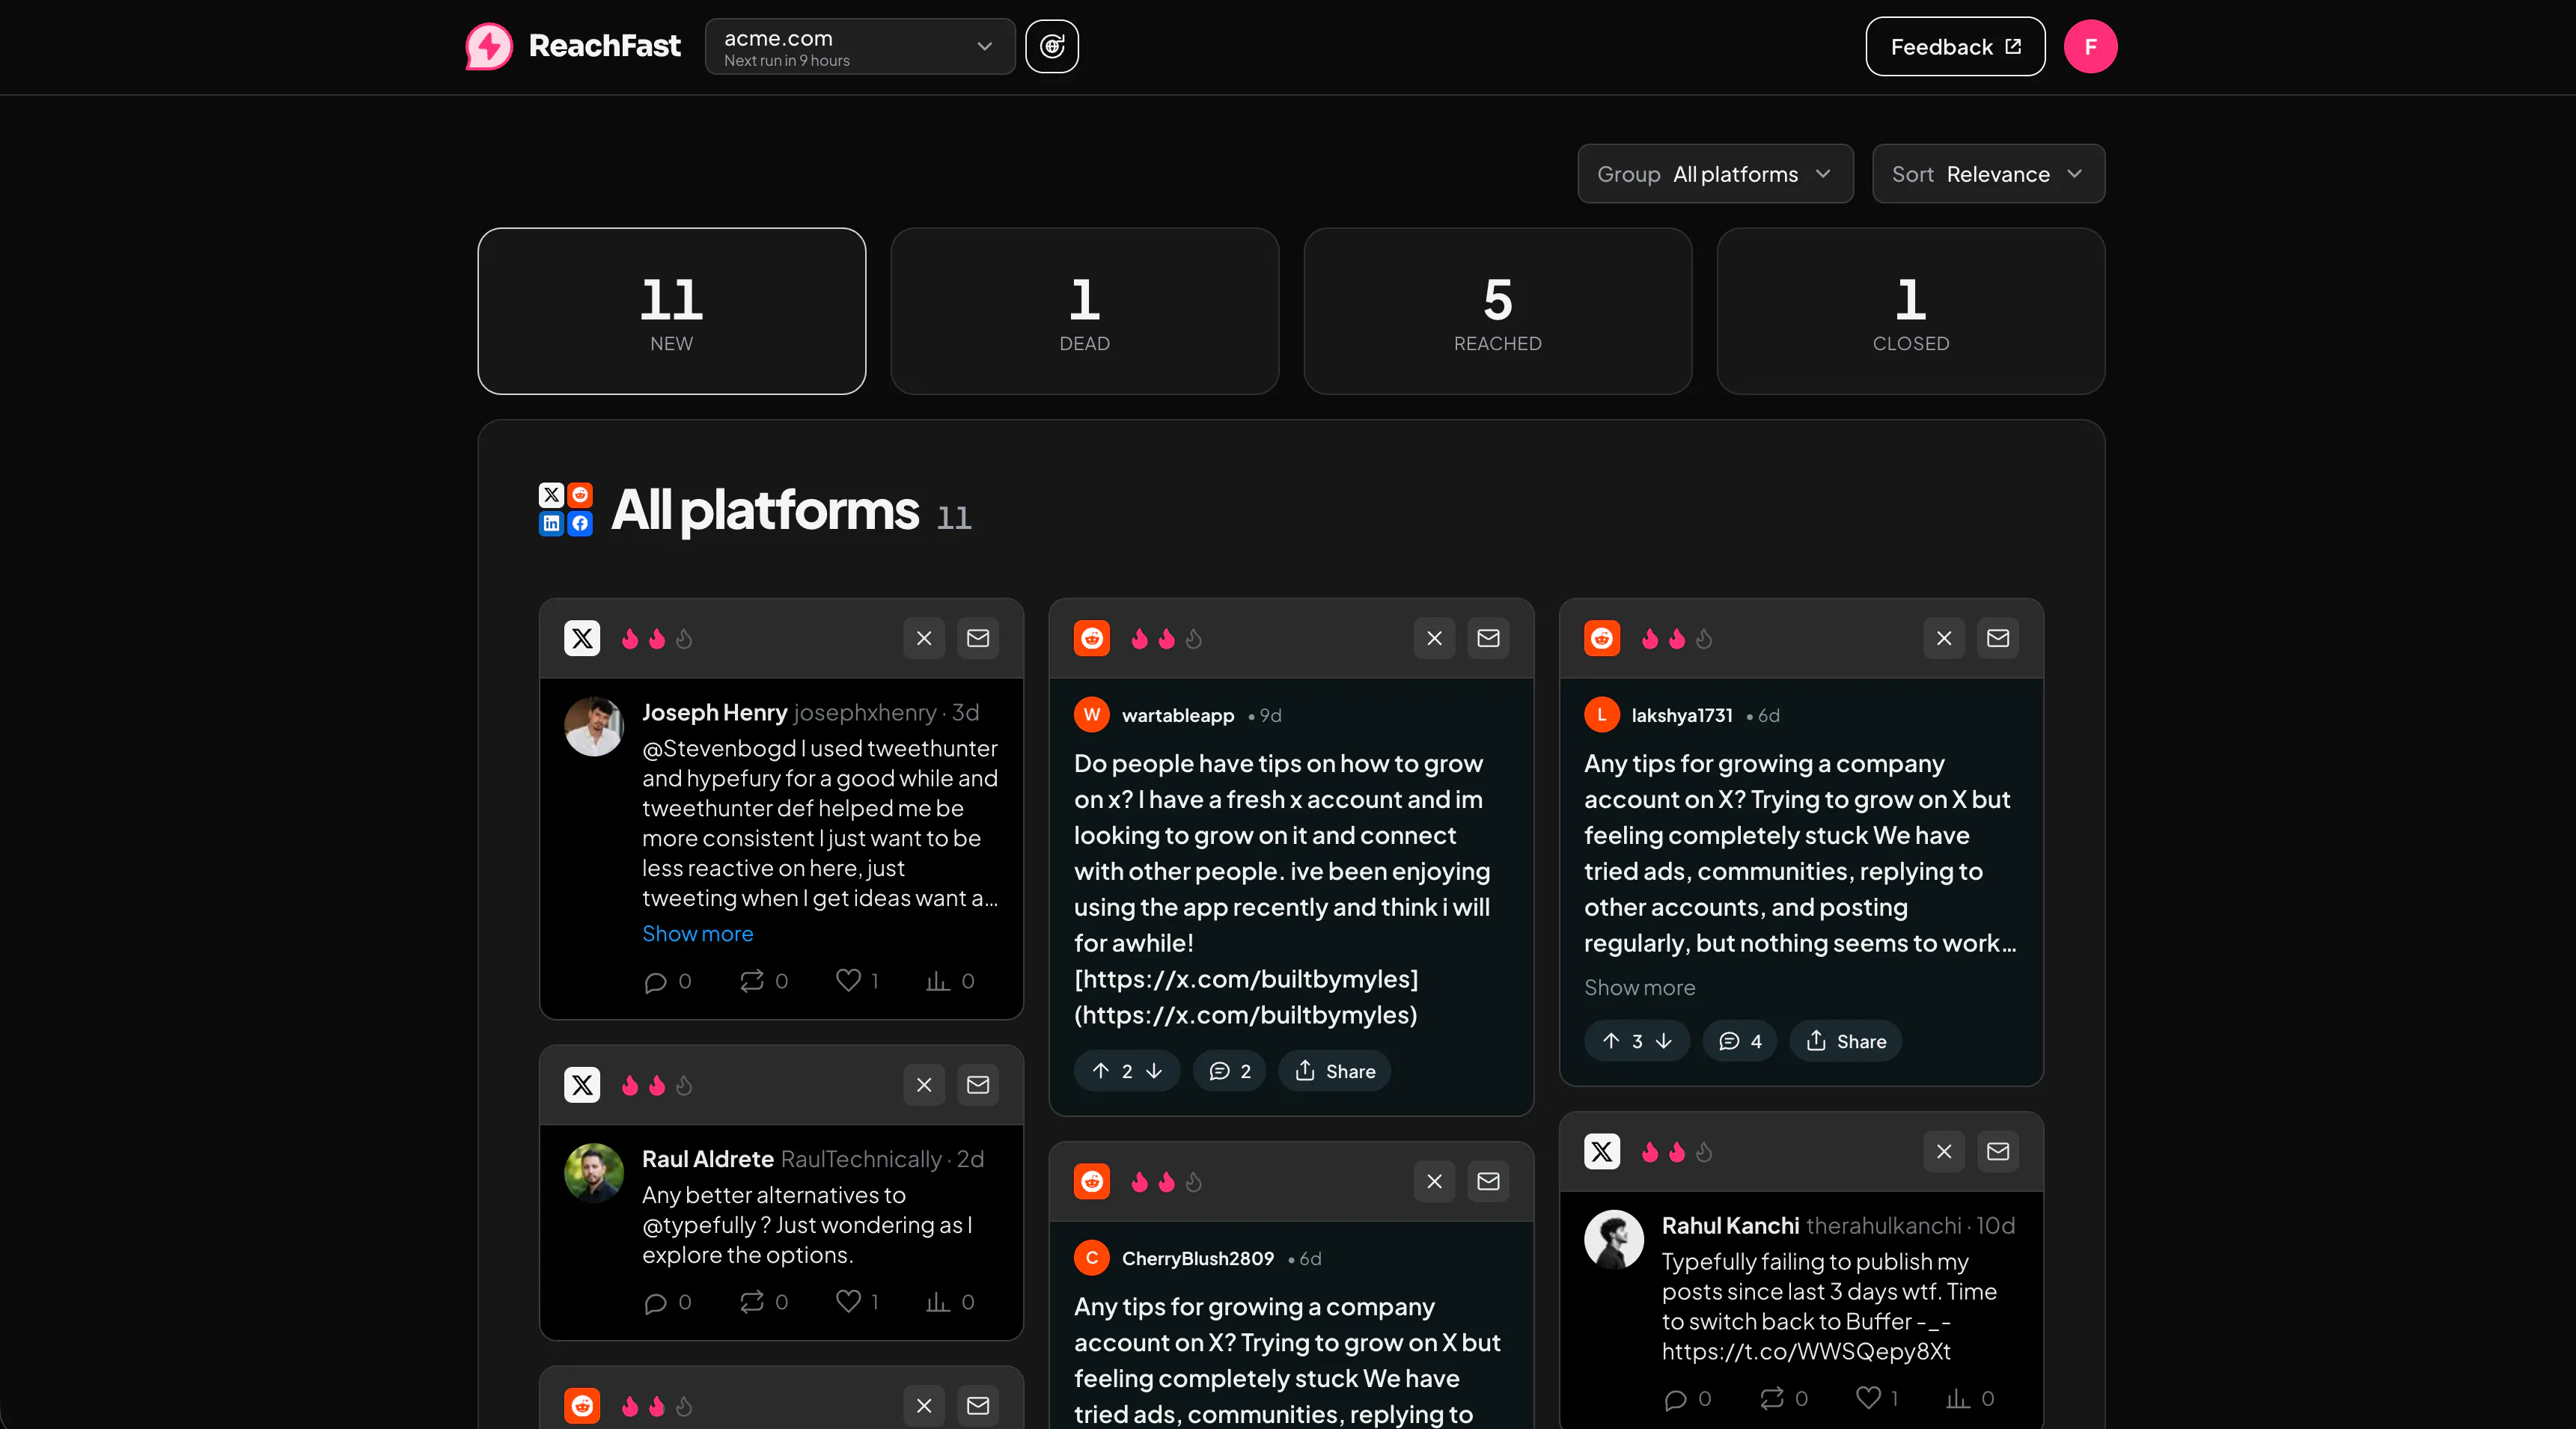Click the X platform icon on Rahul Kanchi card

1602,1152
